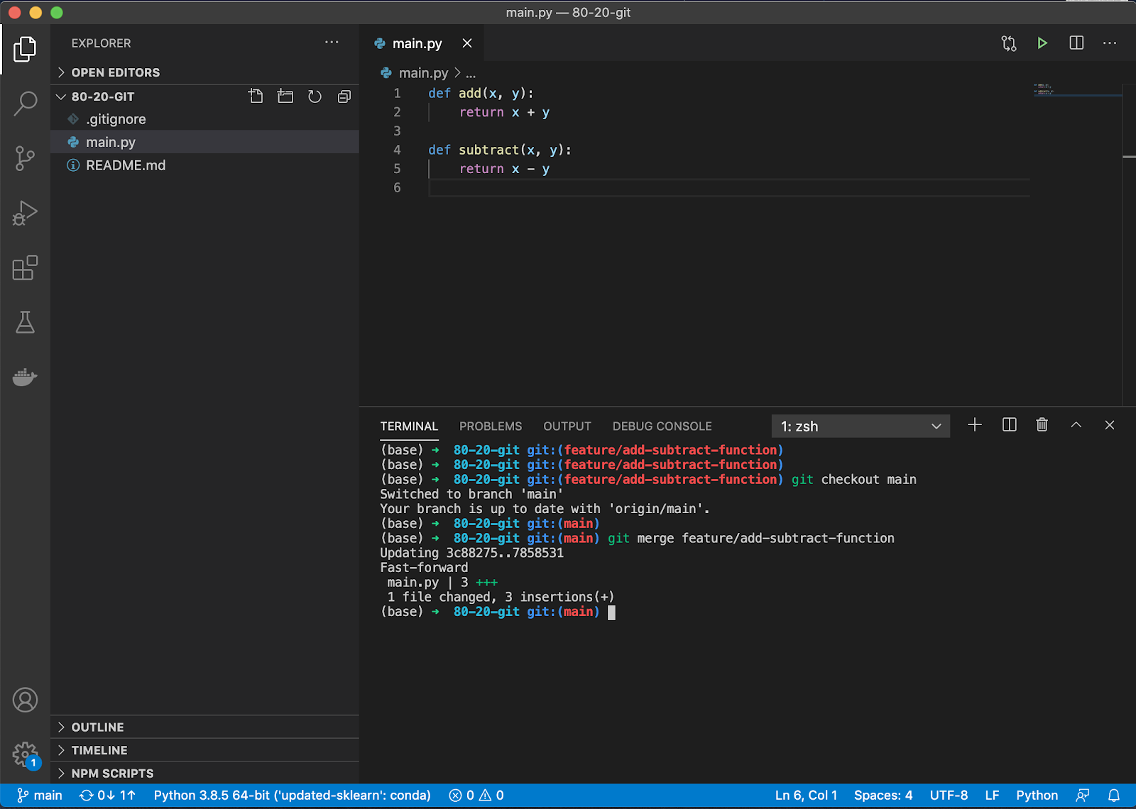Click the New File icon in explorer
1136x809 pixels.
[x=256, y=97]
